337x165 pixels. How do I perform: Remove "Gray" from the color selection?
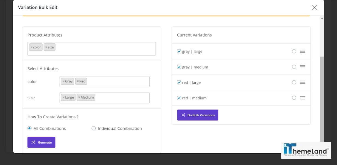point(63,81)
